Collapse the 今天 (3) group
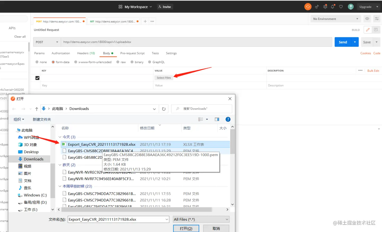The height and width of the screenshot is (232, 382). point(60,137)
